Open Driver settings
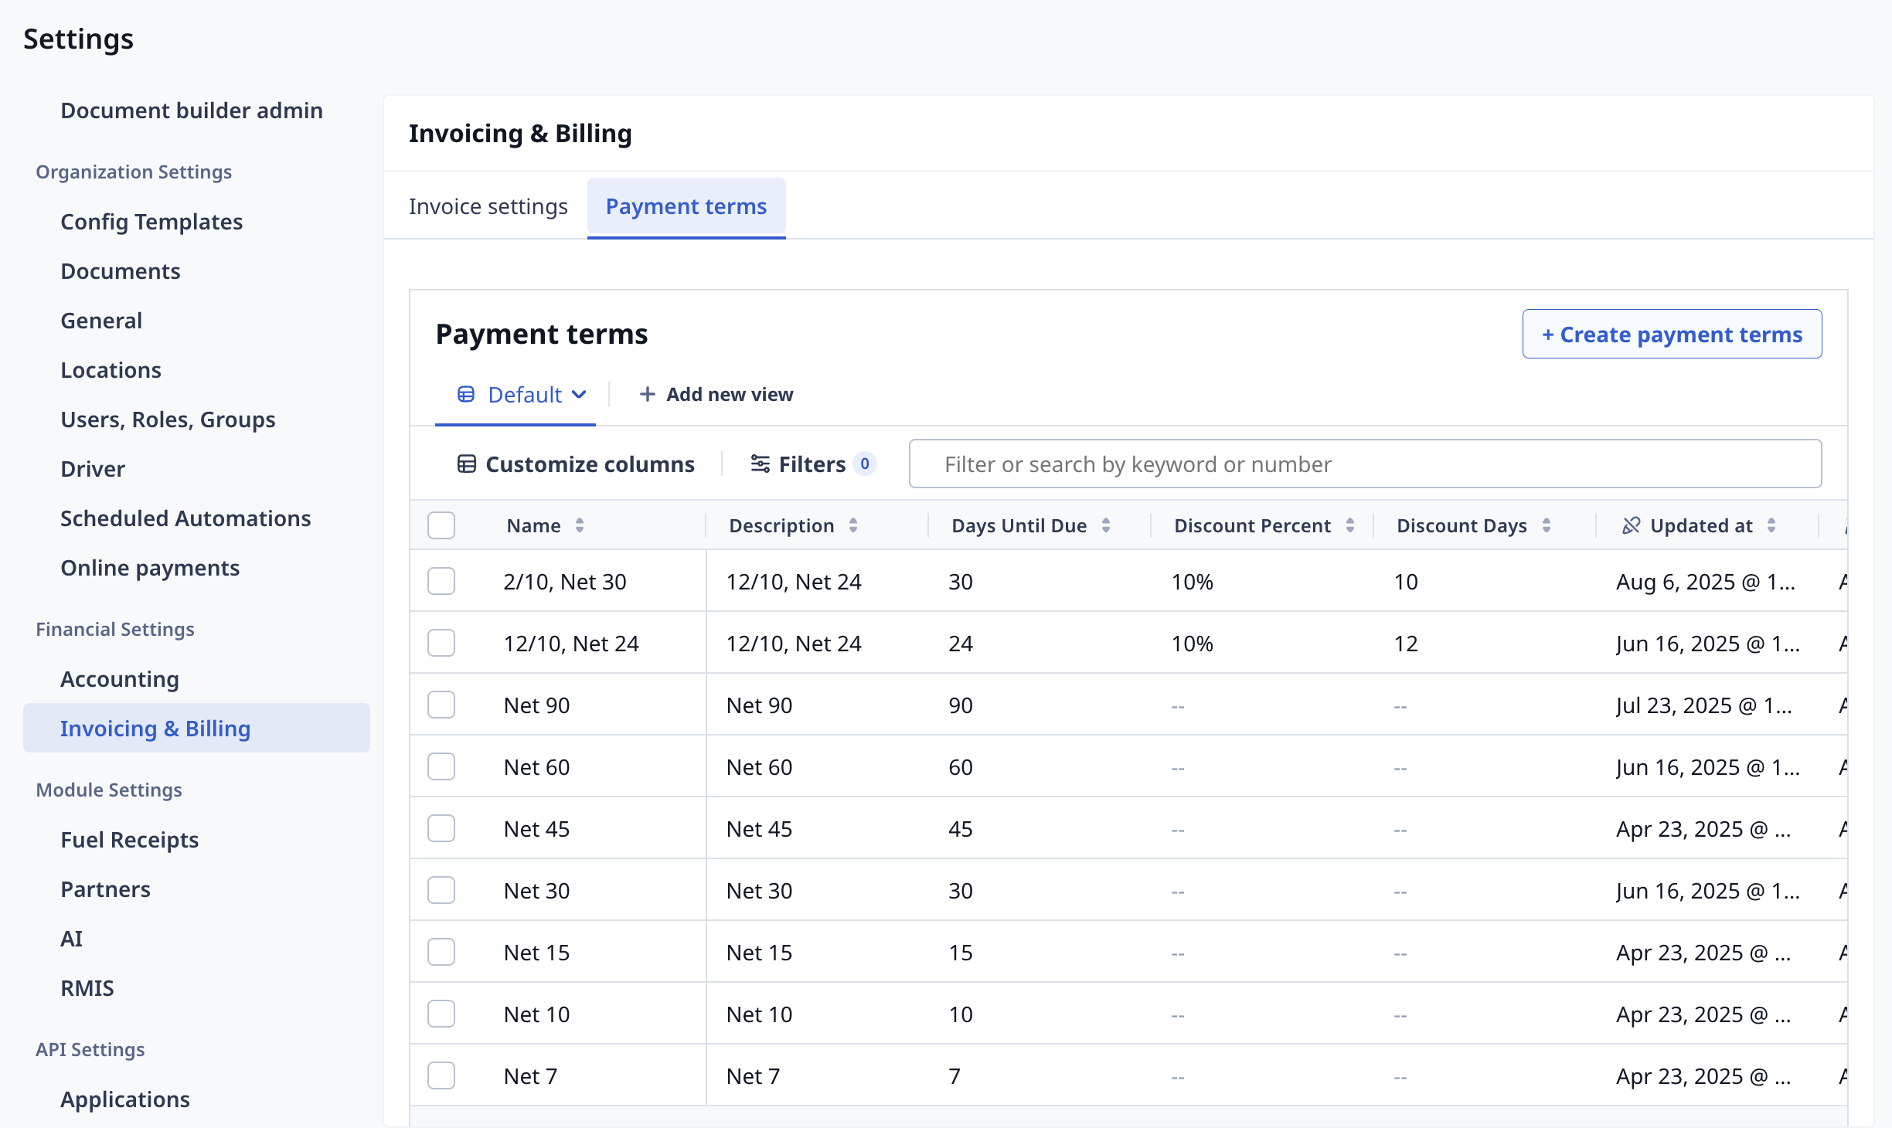This screenshot has height=1128, width=1892. click(93, 469)
